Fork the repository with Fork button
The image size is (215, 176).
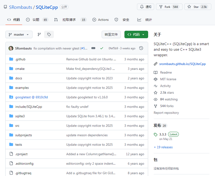(169, 7)
